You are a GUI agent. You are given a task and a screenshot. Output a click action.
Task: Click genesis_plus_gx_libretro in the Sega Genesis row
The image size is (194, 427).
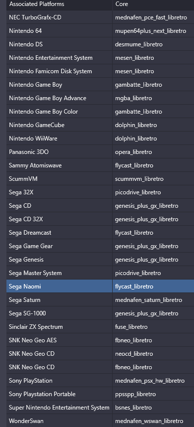(153, 259)
